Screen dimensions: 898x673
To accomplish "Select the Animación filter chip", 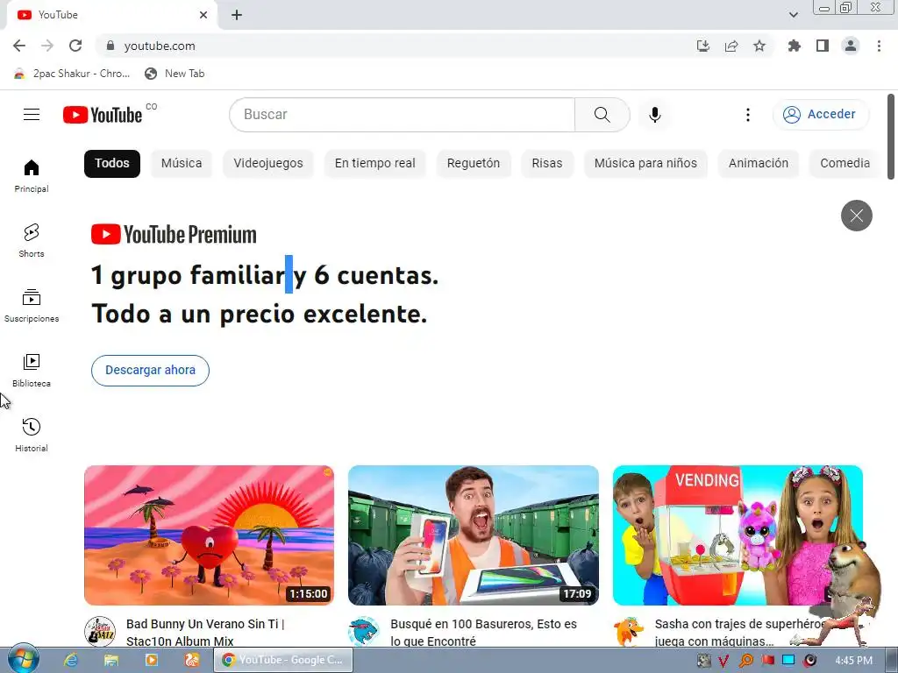I will tap(759, 163).
